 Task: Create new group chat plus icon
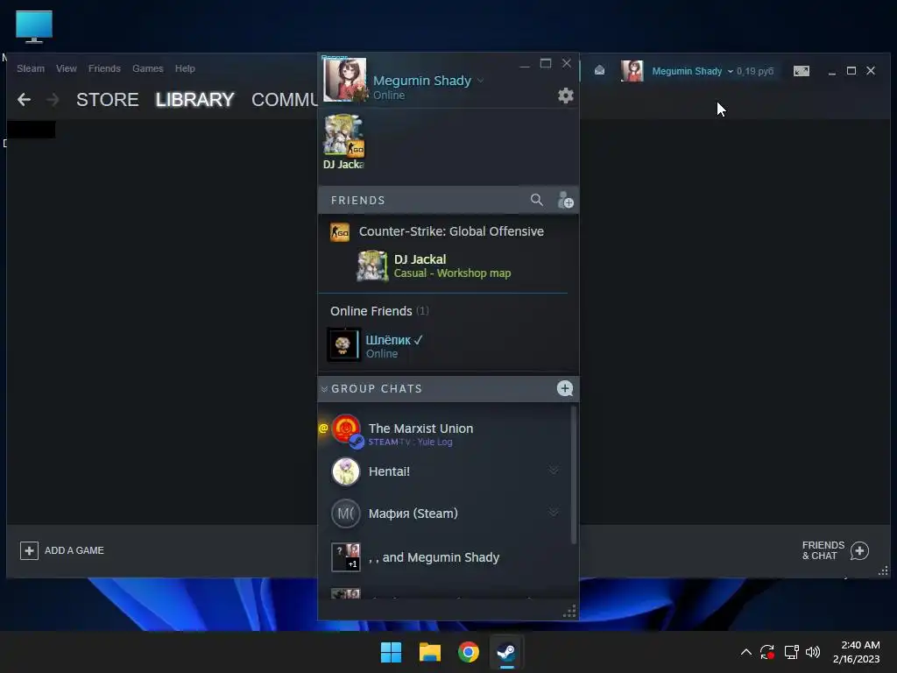pos(565,388)
